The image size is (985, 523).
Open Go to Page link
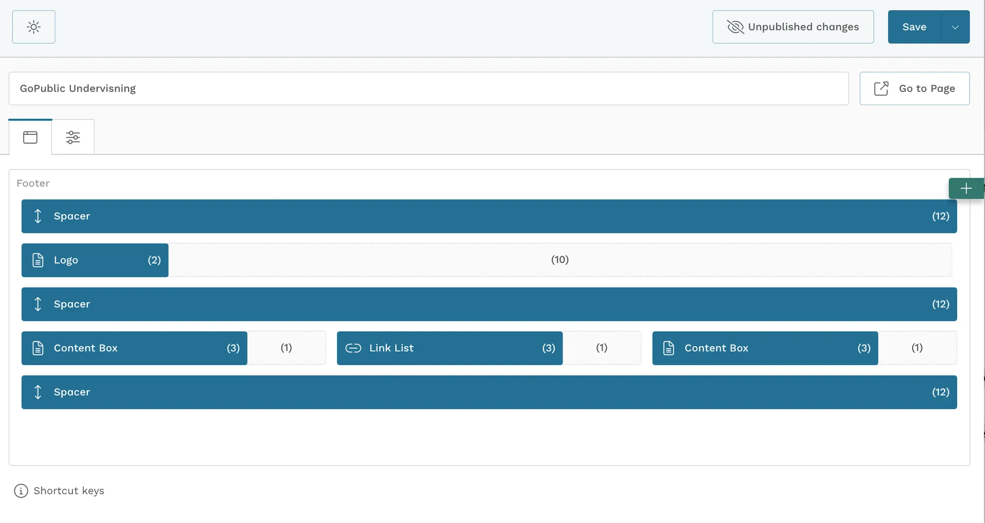point(914,89)
